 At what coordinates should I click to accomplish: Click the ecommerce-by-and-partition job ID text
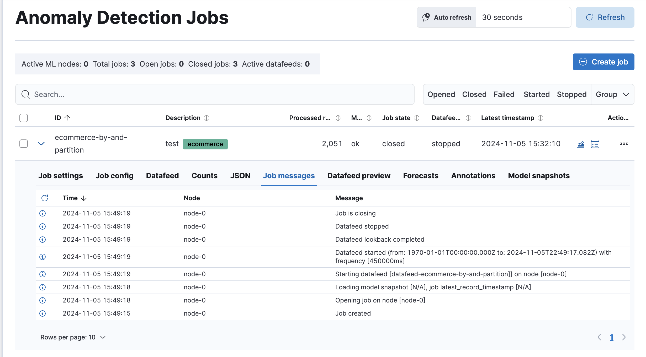click(x=91, y=144)
